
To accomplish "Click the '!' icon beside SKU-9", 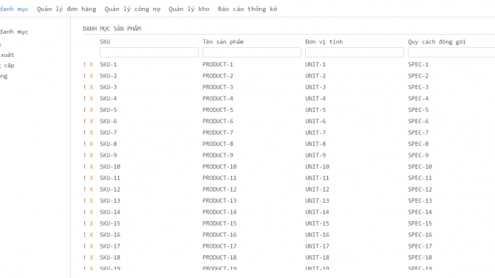I will 84,155.
